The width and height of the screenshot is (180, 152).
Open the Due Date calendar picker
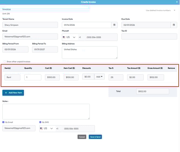pos(174,25)
